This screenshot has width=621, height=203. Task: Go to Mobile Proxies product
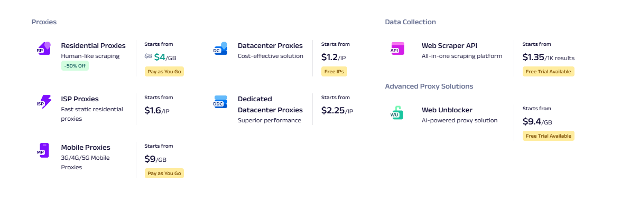86,148
